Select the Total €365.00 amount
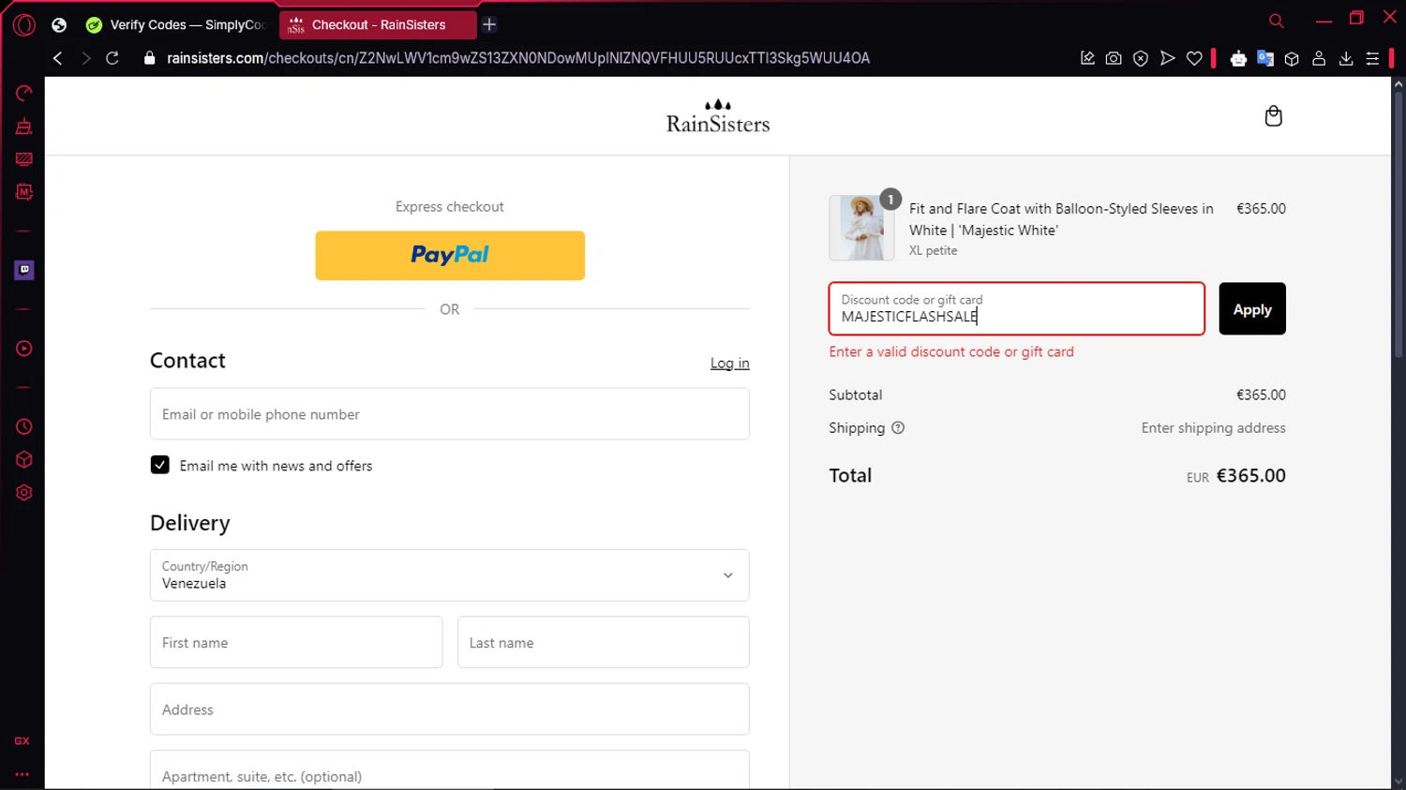This screenshot has width=1406, height=790. [1250, 475]
